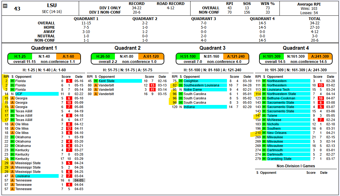Click the Northeastern game dated 02-28

[295, 81]
